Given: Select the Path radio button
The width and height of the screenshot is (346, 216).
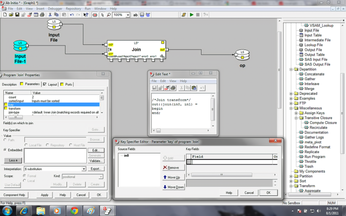Looking at the screenshot, I should point(5,139).
